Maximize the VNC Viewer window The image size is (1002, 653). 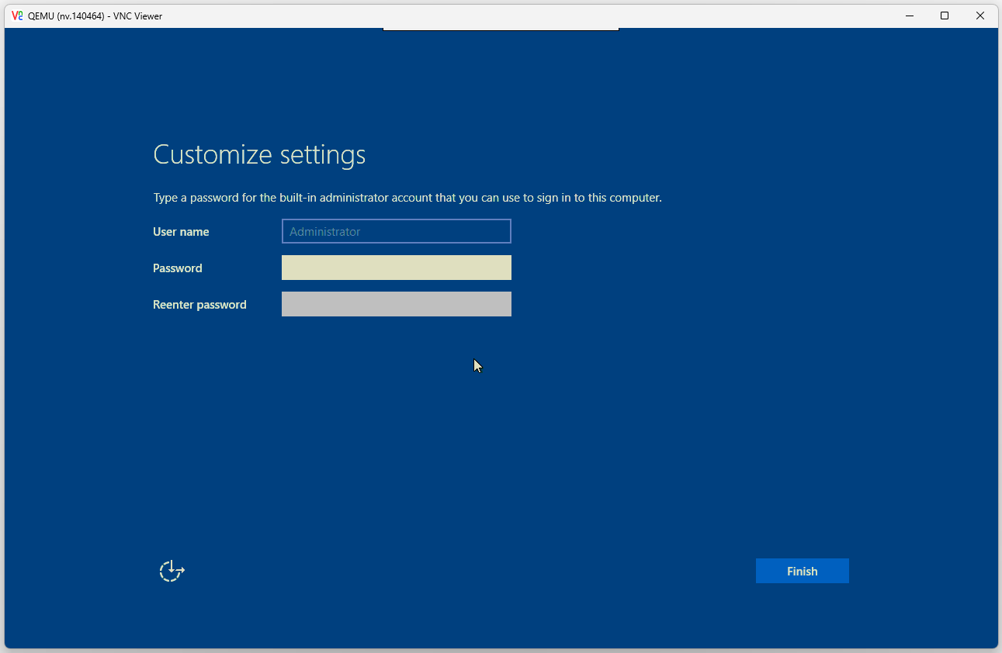point(945,16)
